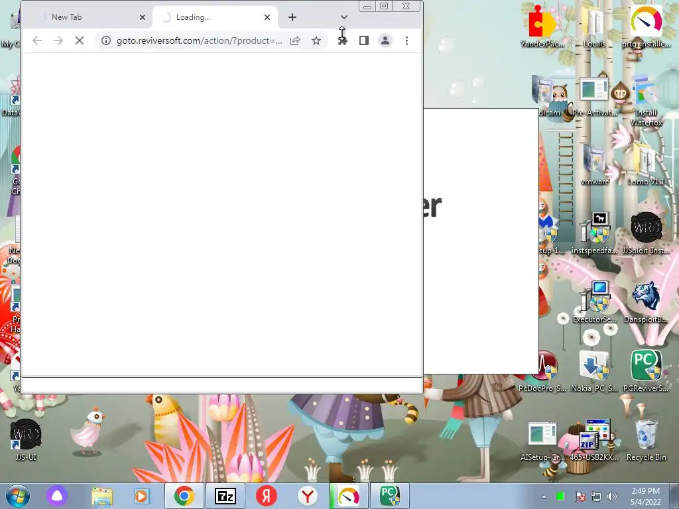Select the PCReviverS... desktop icon

pos(646,371)
